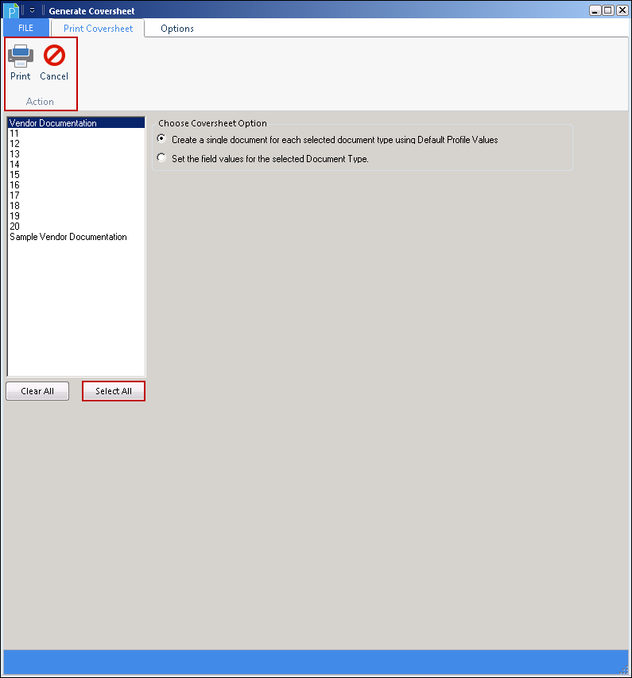Switch to the Print Coversheet tab

coord(99,29)
